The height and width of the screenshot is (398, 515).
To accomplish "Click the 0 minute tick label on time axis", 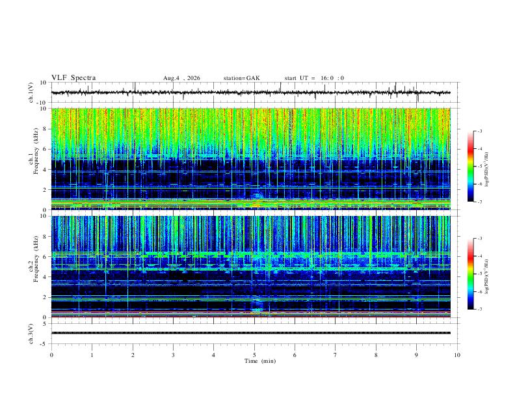I will (x=51, y=355).
